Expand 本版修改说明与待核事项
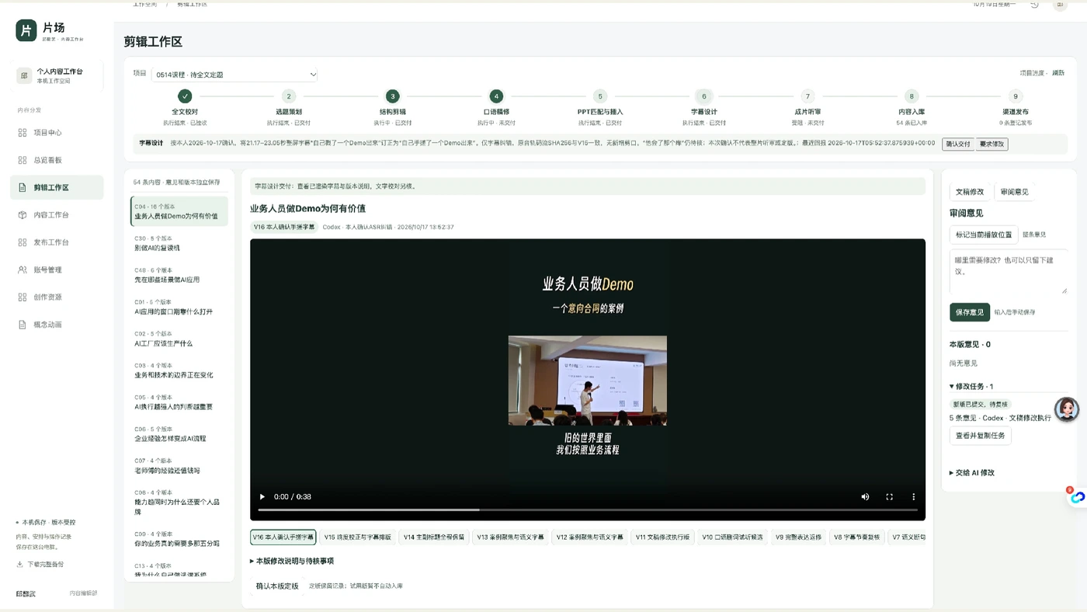This screenshot has height=612, width=1087. coord(292,561)
